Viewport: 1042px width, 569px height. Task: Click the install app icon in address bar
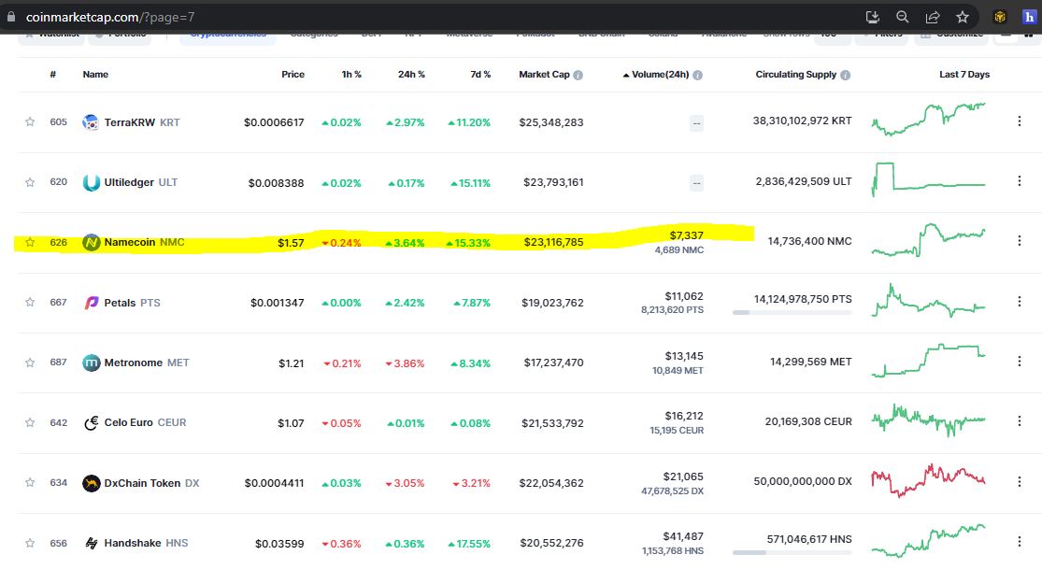click(873, 17)
